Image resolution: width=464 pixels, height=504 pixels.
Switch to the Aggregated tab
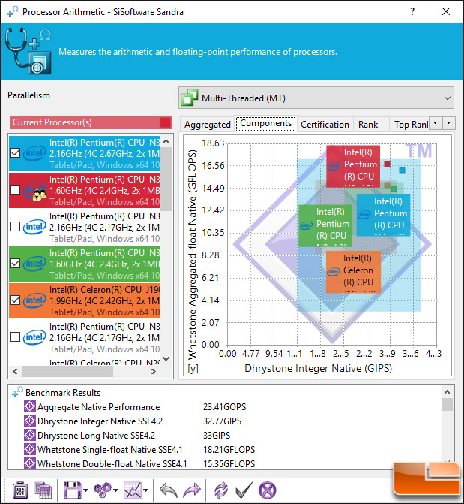[x=208, y=125]
